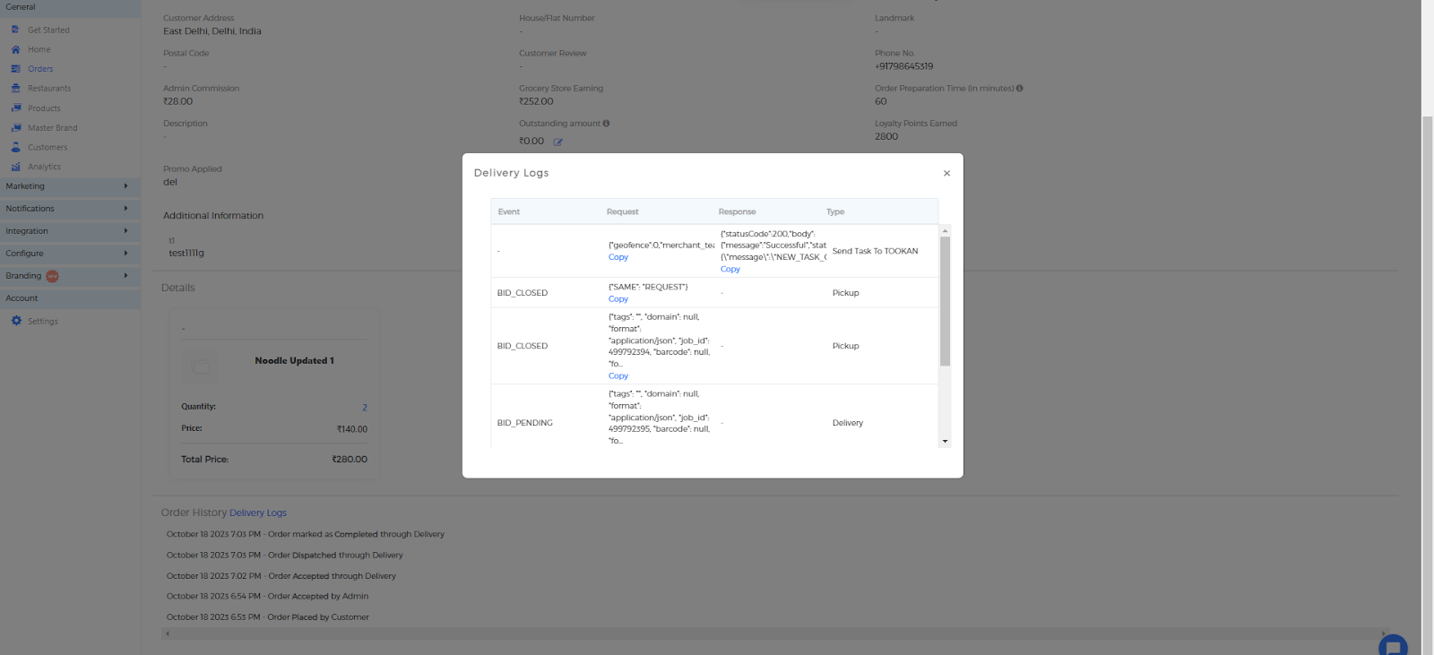Click the Home house icon
The image size is (1434, 655).
click(x=15, y=49)
